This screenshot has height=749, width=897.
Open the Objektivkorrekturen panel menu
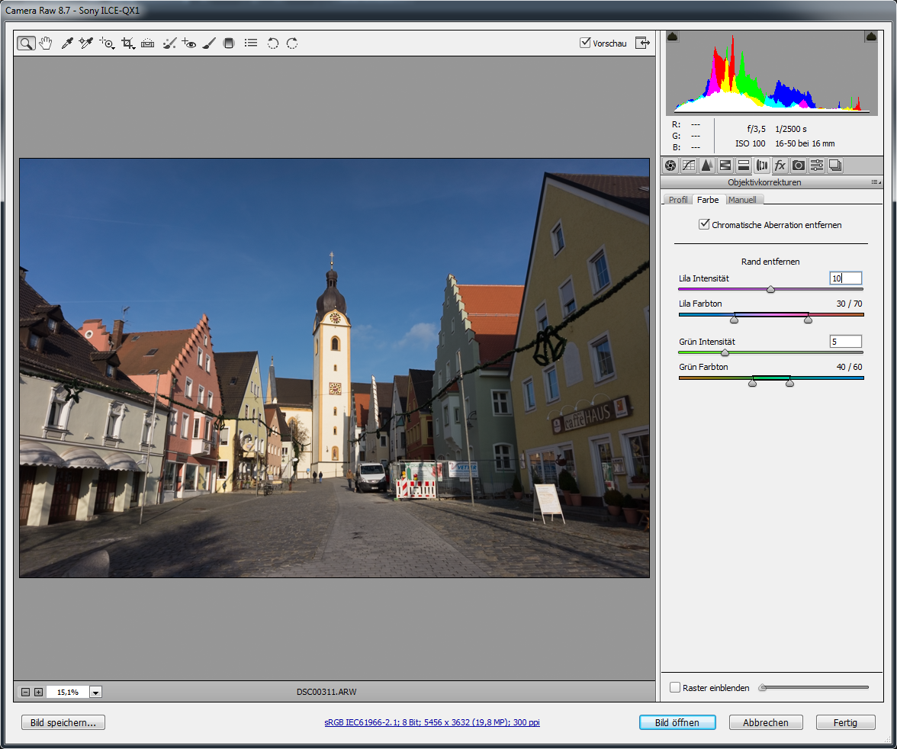coord(875,183)
